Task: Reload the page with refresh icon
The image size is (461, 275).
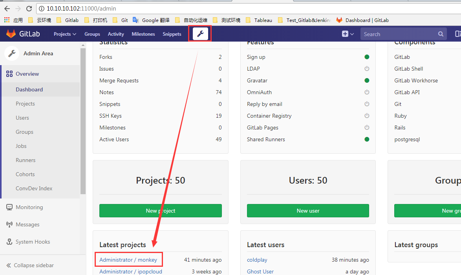Action: 29,9
